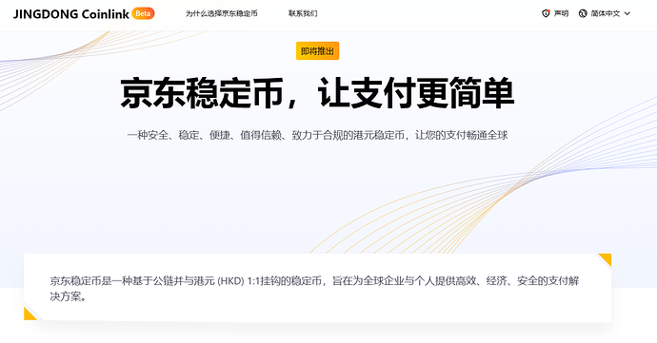Click the shield icon beside 声明

pos(546,13)
